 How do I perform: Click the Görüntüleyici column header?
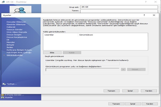[x=113, y=35]
